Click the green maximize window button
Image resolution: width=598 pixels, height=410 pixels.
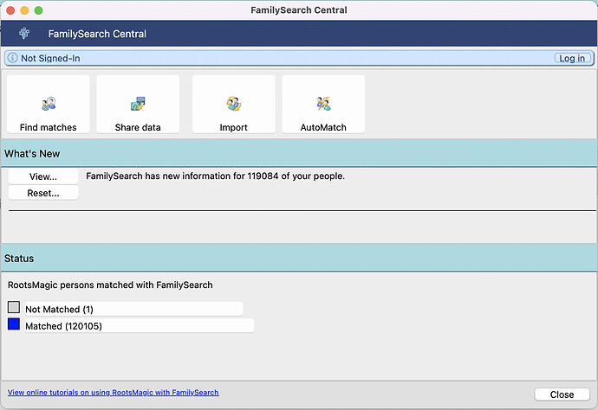point(38,10)
